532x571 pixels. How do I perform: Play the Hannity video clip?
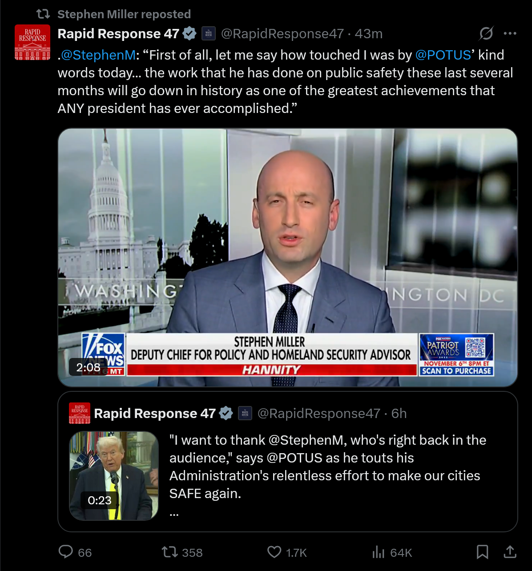click(288, 257)
